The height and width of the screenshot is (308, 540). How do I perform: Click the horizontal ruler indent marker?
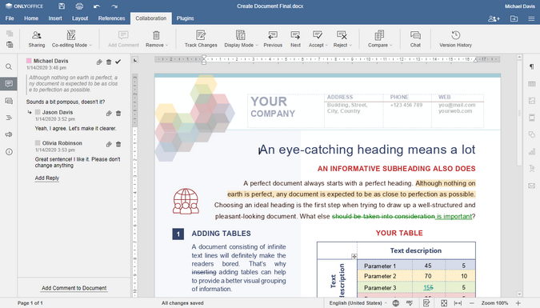[x=204, y=60]
